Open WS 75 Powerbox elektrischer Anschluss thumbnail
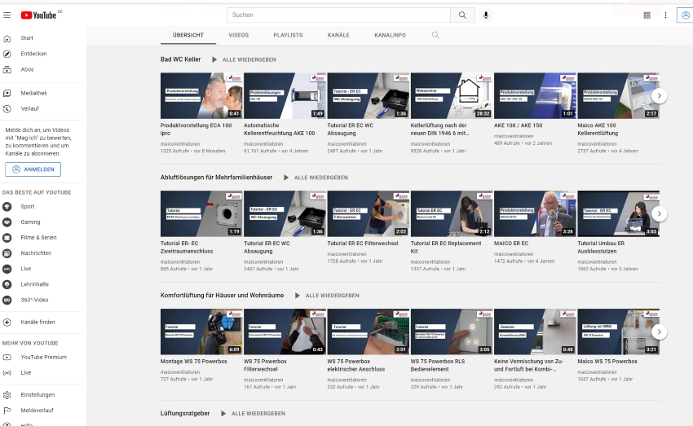This screenshot has height=426, width=693. pos(369,332)
